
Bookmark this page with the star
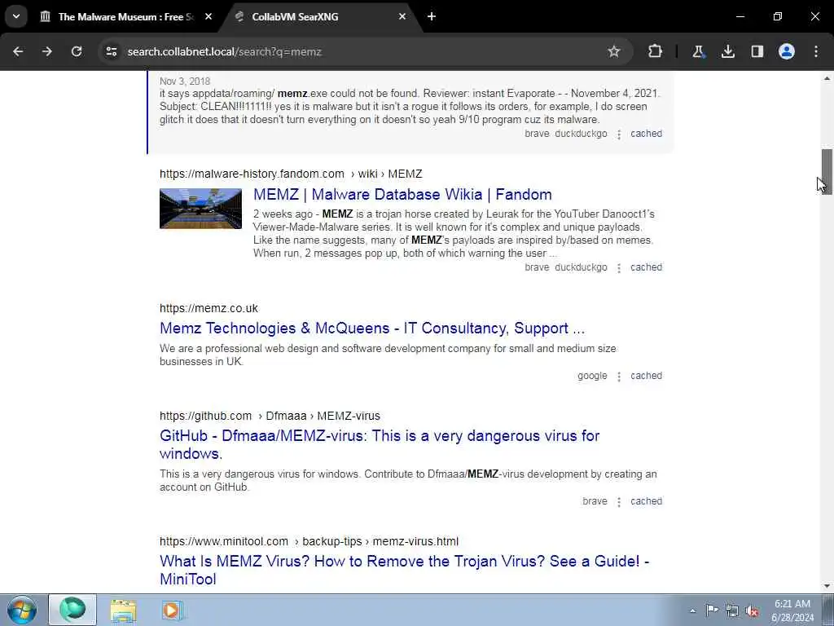[x=614, y=51]
